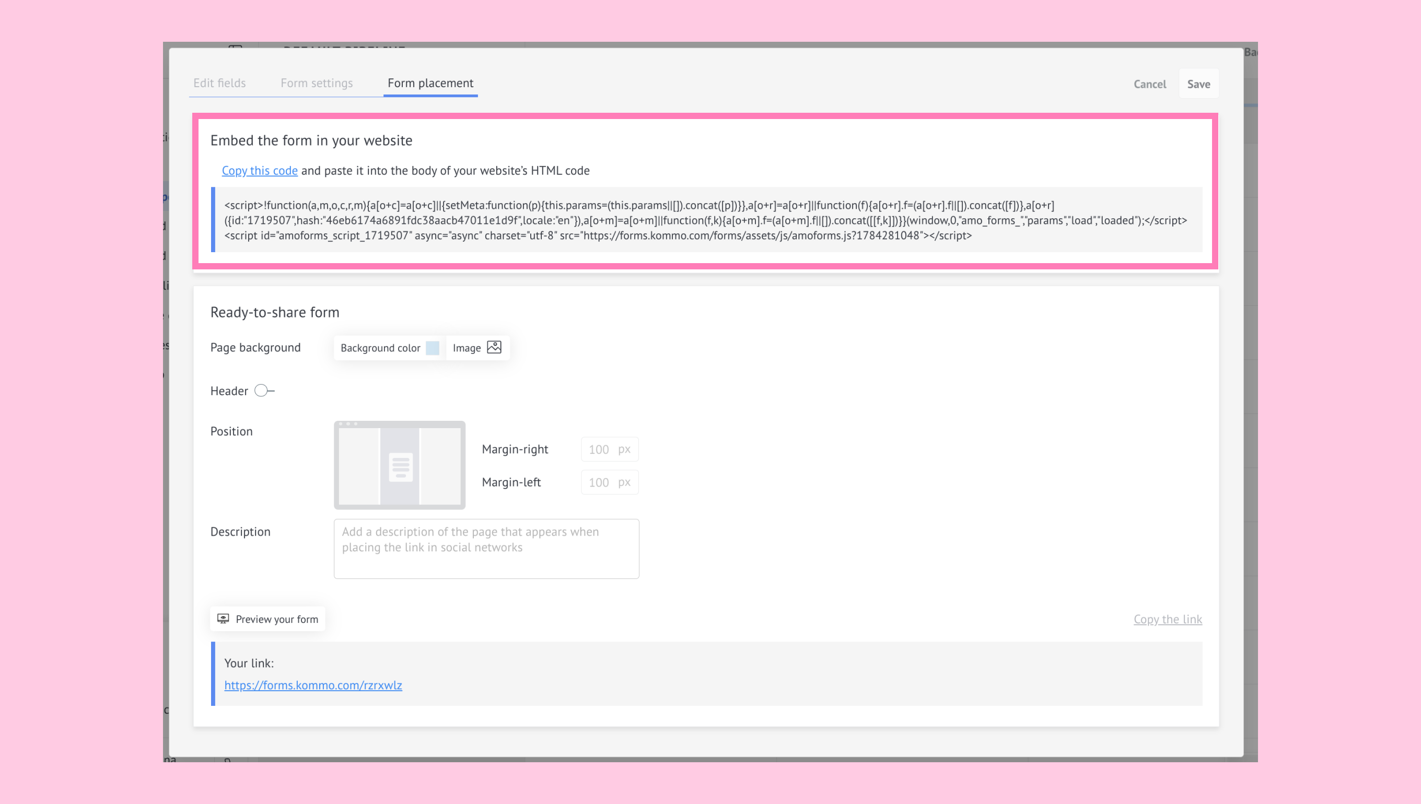The image size is (1421, 804).
Task: Click into the Description text area
Action: [486, 549]
